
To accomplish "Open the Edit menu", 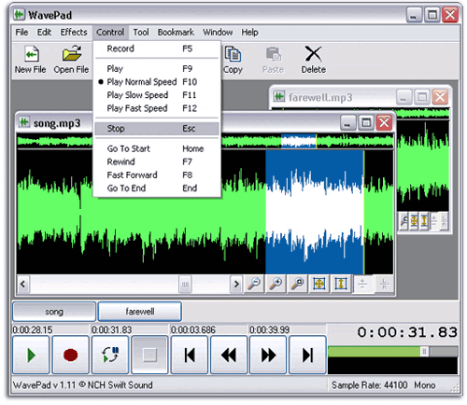I will pos(44,32).
